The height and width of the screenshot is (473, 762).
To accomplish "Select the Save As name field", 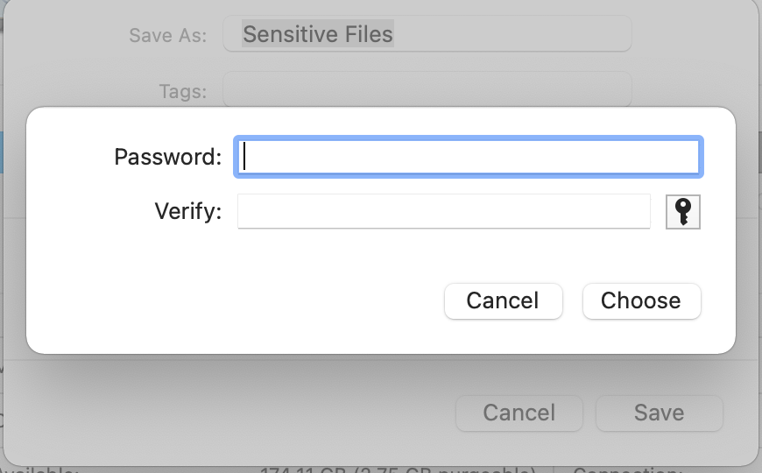I will click(427, 33).
